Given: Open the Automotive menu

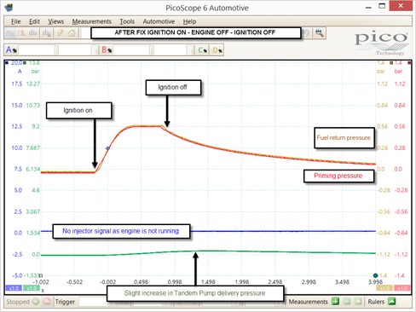Looking at the screenshot, I should point(159,21).
